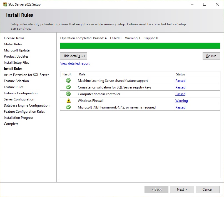Open the Windows Firewall Warning status link

[x=181, y=101]
